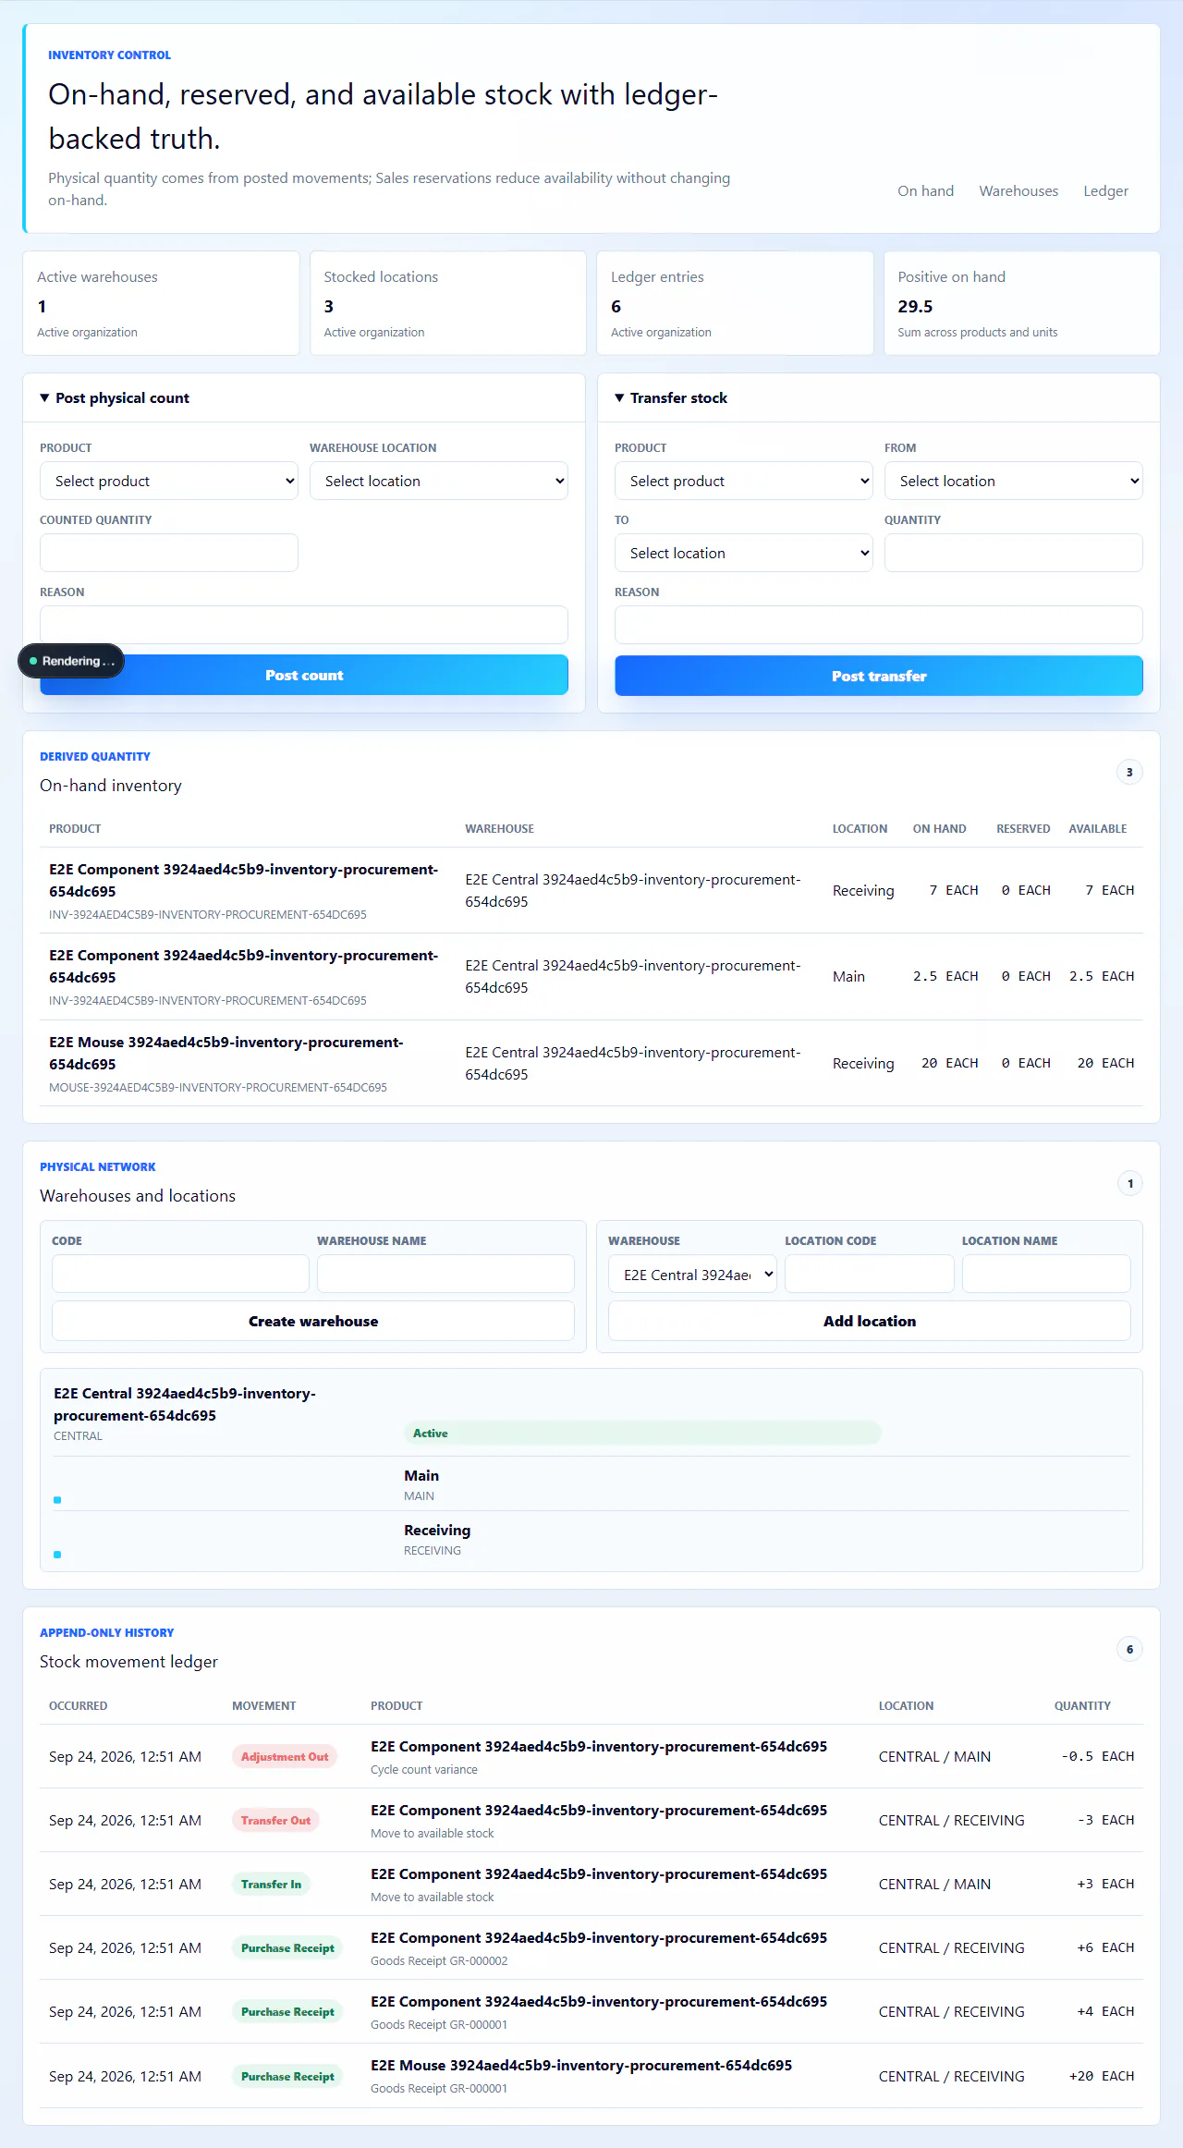The width and height of the screenshot is (1183, 2148).
Task: Jump to Warehouses section link
Action: [1018, 191]
